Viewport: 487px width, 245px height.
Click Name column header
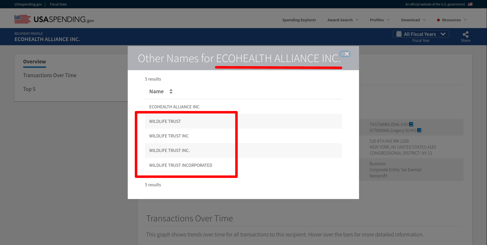click(156, 91)
